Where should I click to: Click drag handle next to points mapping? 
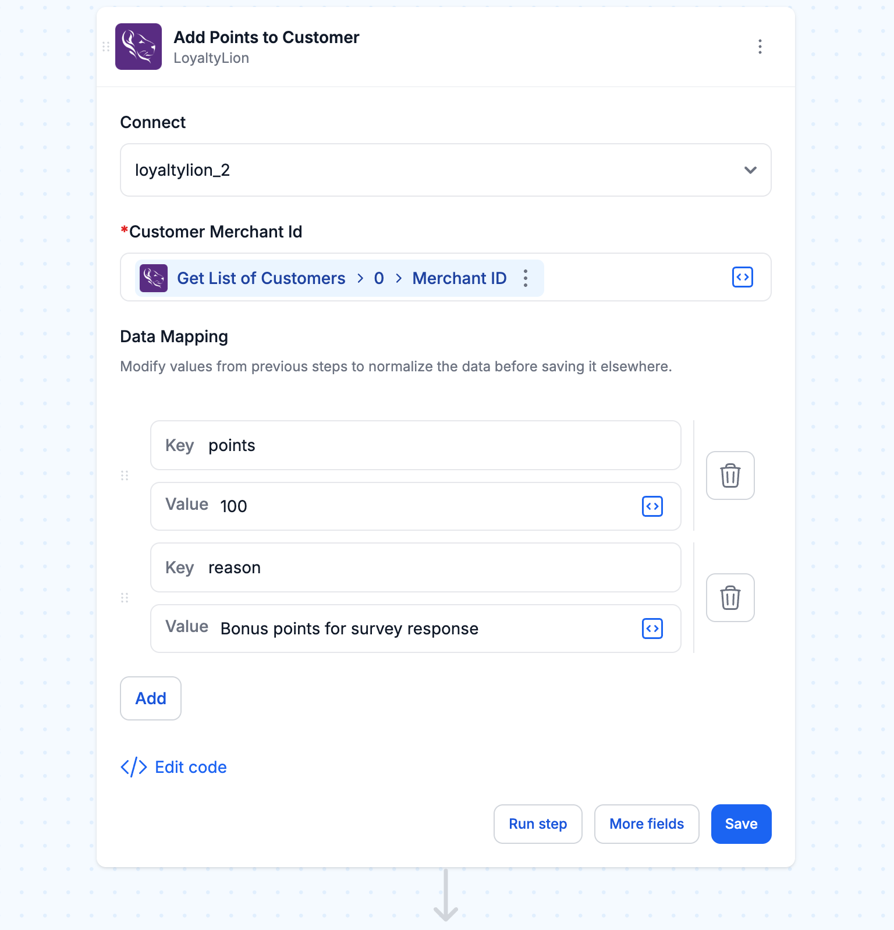coord(125,475)
